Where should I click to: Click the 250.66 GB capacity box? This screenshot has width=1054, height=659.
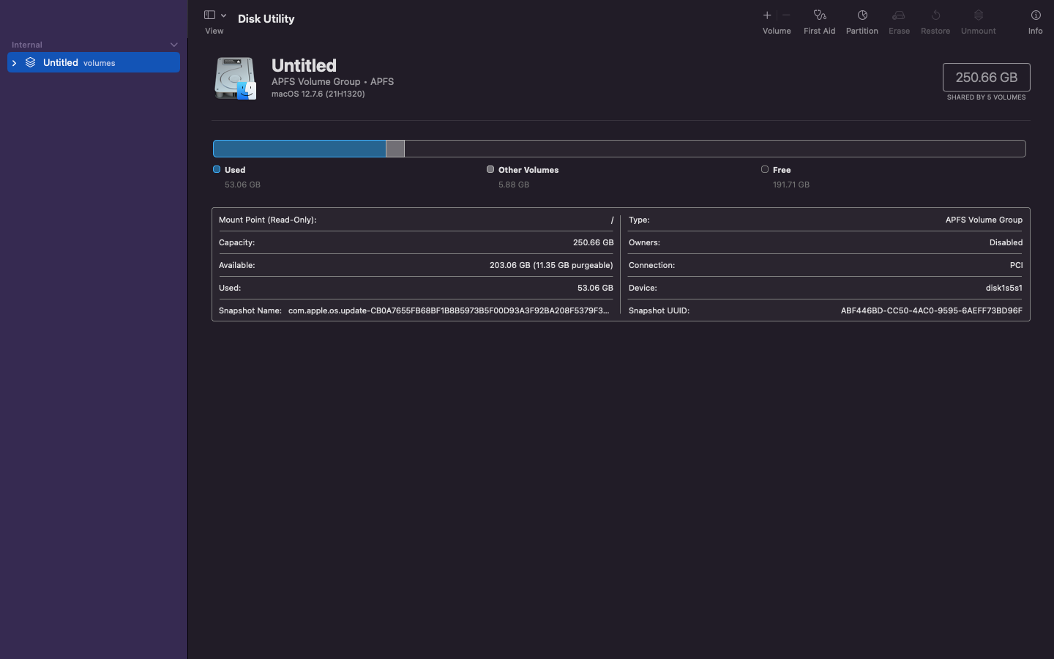(986, 78)
